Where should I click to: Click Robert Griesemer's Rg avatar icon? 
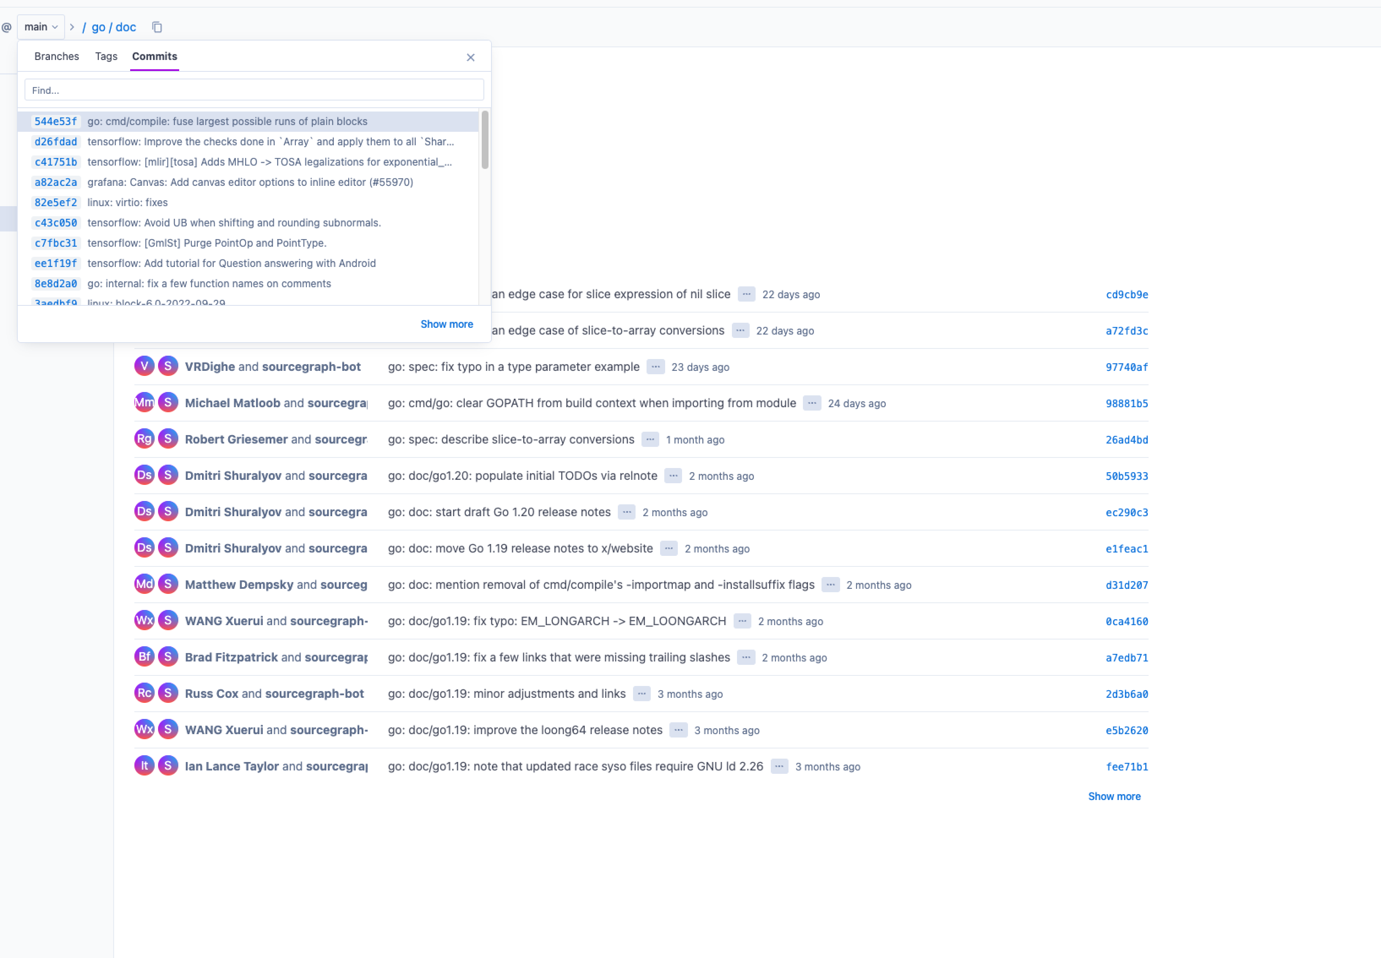(x=144, y=439)
